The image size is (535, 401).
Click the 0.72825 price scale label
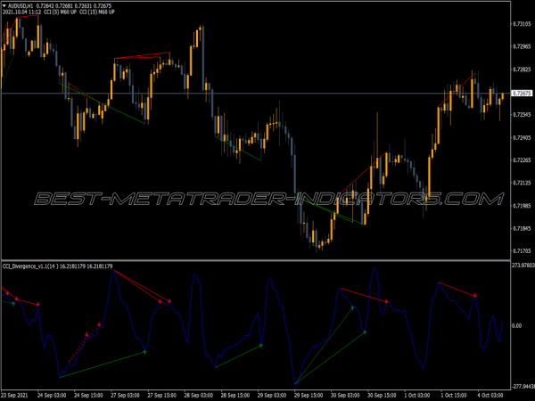tap(522, 70)
